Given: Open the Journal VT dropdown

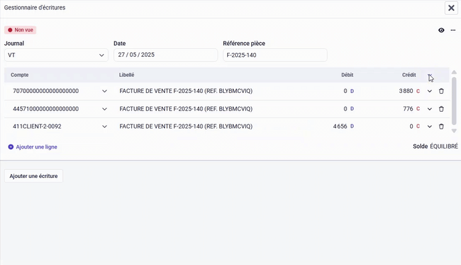Looking at the screenshot, I should pos(56,55).
